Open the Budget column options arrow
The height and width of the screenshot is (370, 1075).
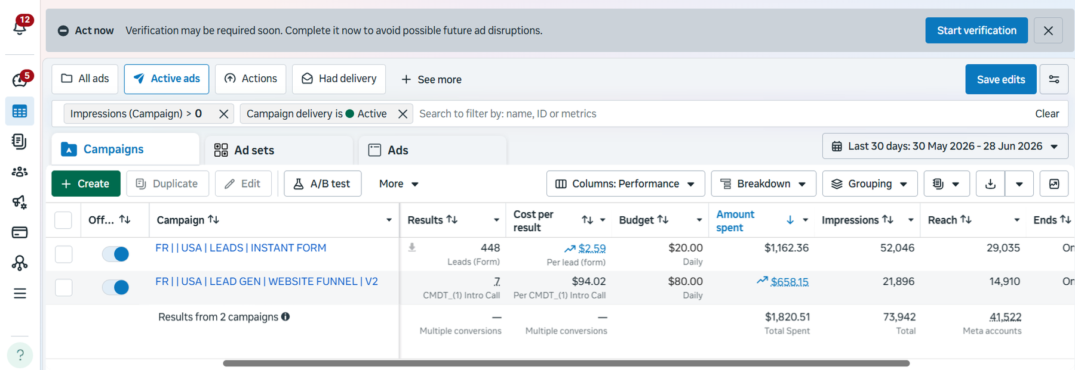tap(699, 220)
